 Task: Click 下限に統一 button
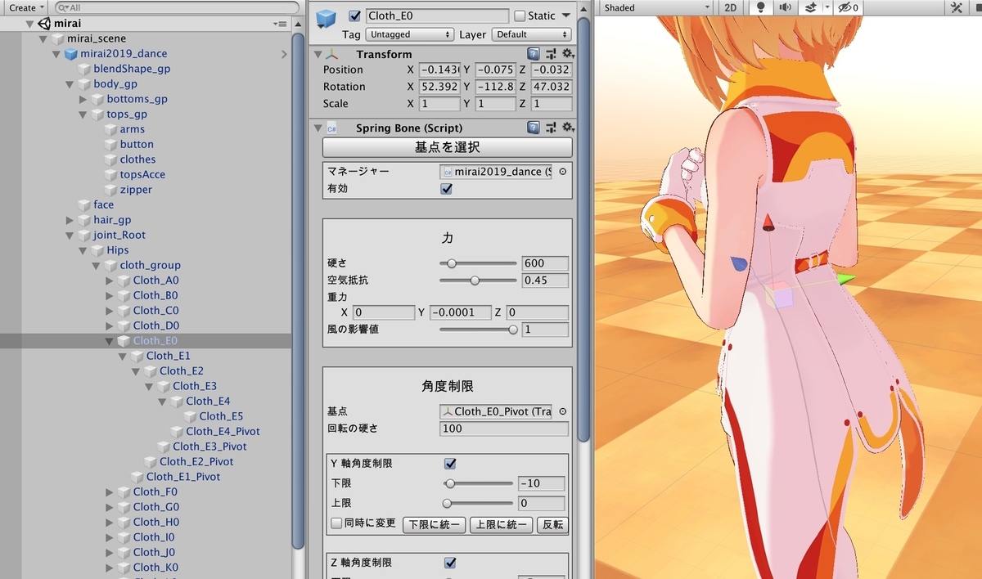pos(435,524)
